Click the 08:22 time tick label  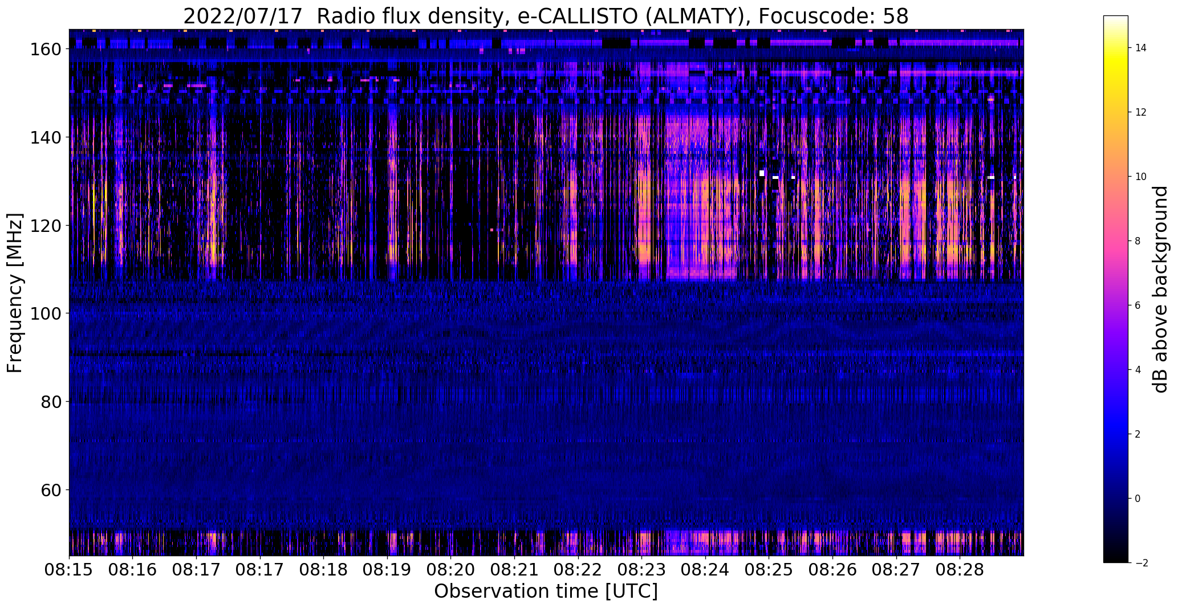pos(578,570)
